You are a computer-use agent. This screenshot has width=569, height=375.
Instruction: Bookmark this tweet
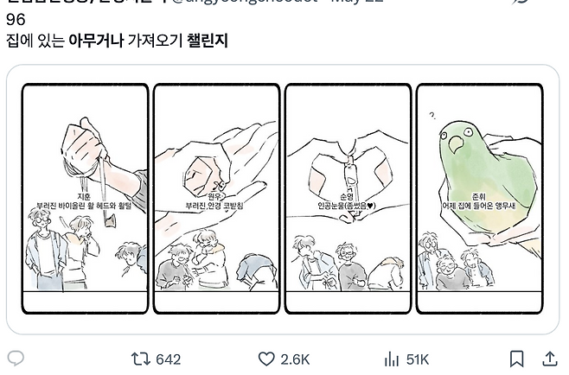coord(516,359)
